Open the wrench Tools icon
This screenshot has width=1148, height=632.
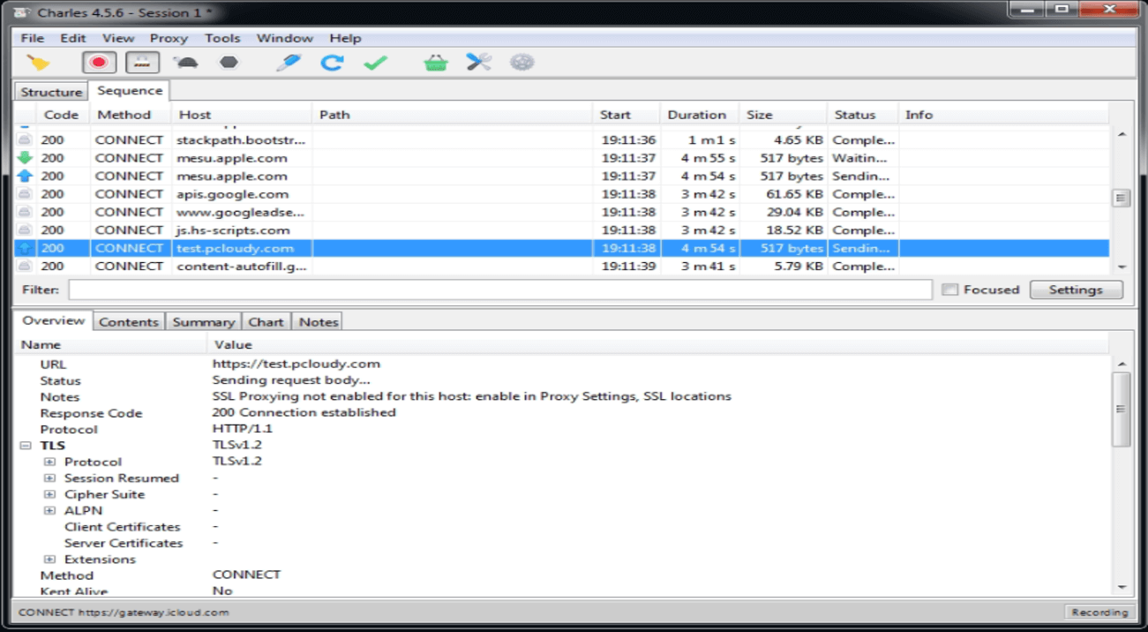pyautogui.click(x=479, y=63)
